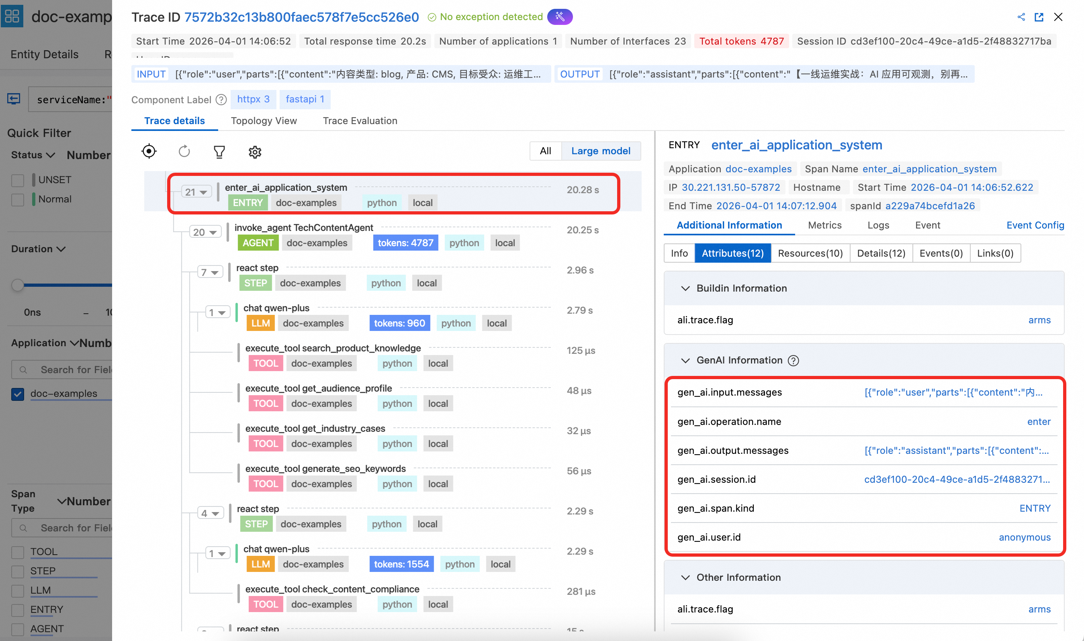Open the Logs tab
Screen dimensions: 1084x641
tap(878, 225)
